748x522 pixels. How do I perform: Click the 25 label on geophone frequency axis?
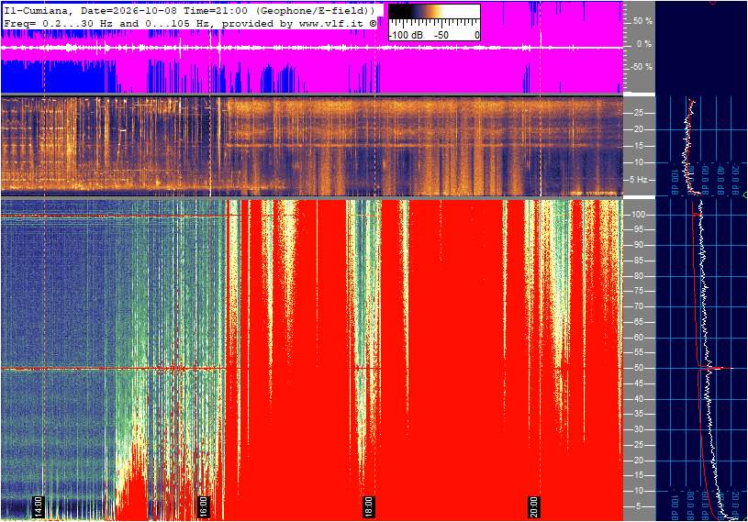638,113
